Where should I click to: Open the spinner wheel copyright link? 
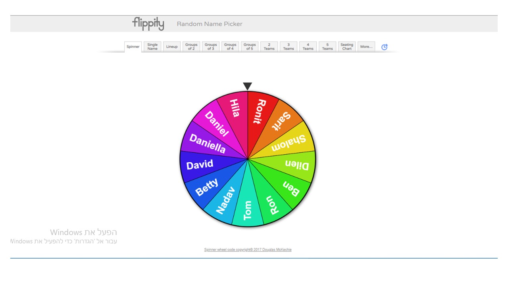(x=248, y=249)
